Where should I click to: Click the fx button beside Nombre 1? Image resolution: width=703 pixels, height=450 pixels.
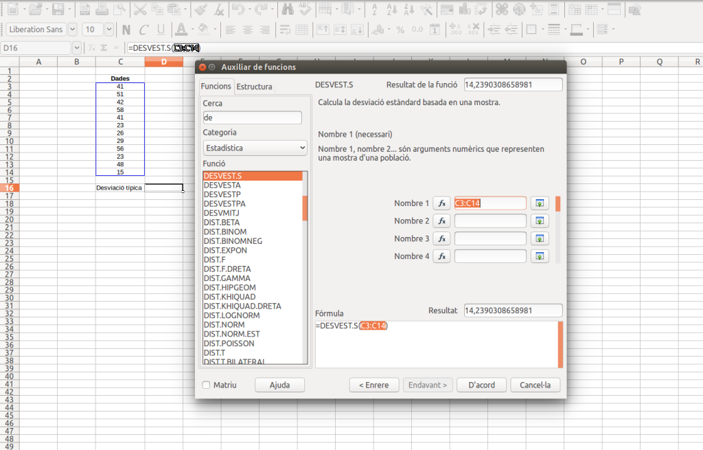tap(442, 203)
